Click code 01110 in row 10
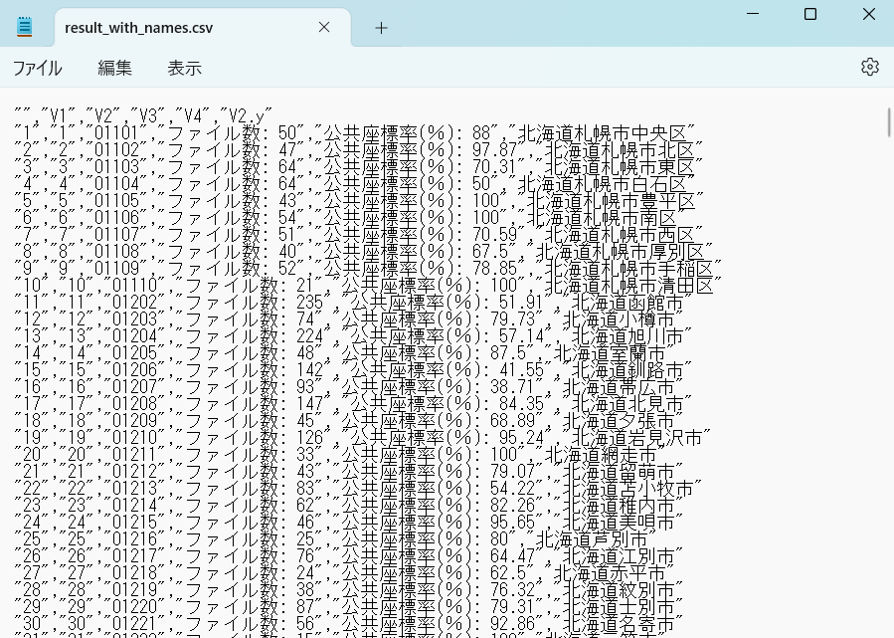The image size is (894, 638). pyautogui.click(x=134, y=286)
